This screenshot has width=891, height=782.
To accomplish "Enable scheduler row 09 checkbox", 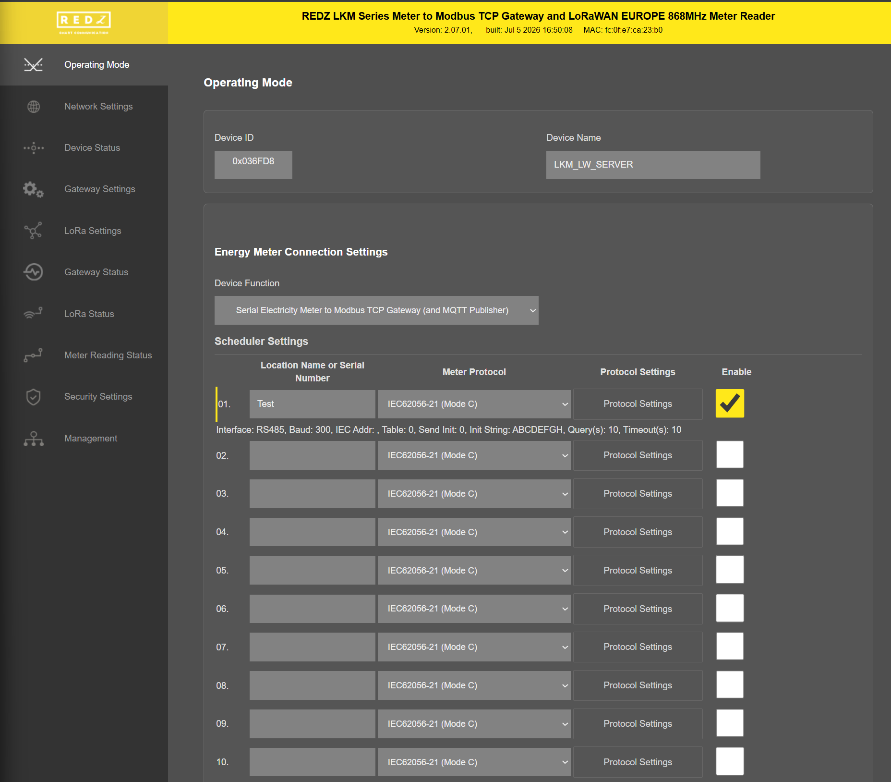I will [x=730, y=723].
